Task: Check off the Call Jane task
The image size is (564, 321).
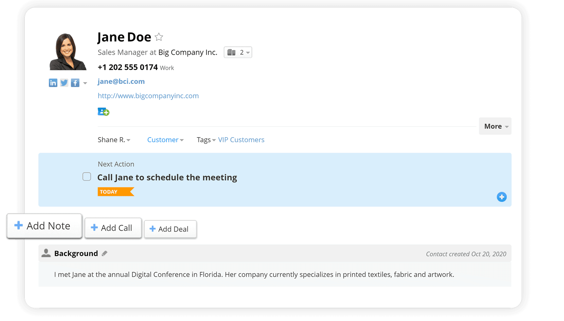Action: (87, 176)
